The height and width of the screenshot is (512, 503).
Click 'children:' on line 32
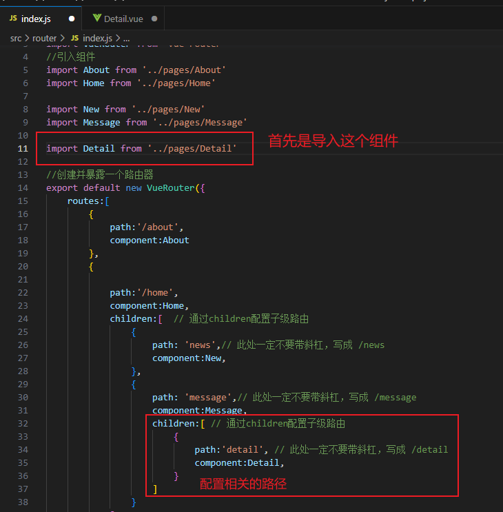[x=176, y=424]
